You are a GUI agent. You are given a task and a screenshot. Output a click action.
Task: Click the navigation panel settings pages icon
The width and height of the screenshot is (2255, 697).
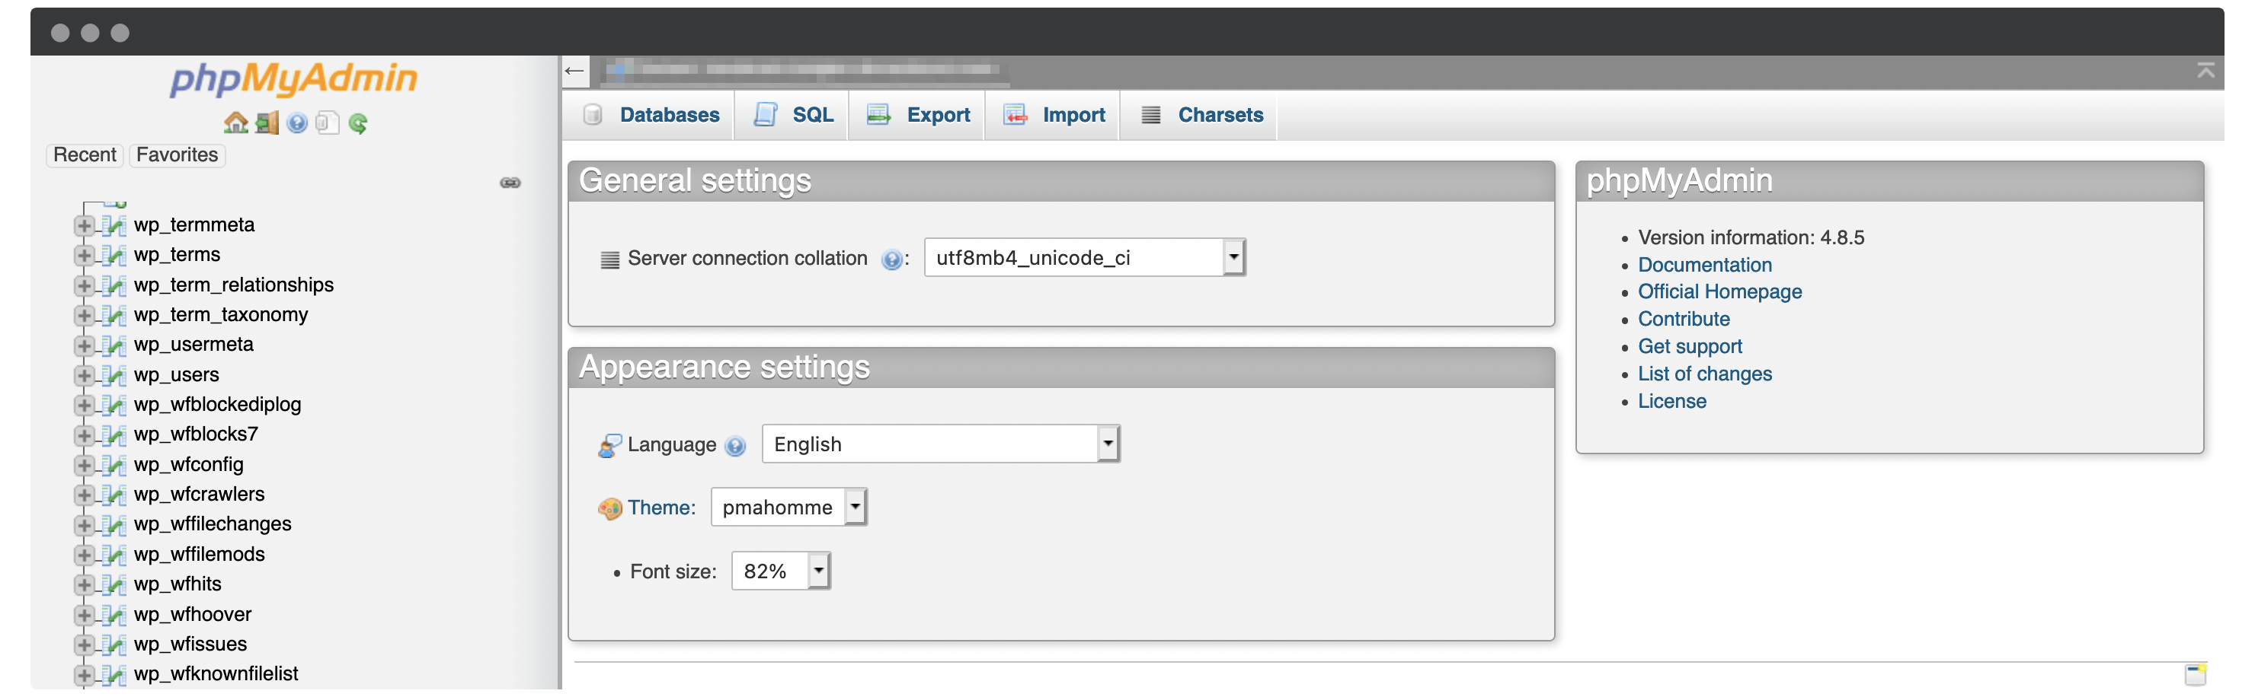point(327,123)
